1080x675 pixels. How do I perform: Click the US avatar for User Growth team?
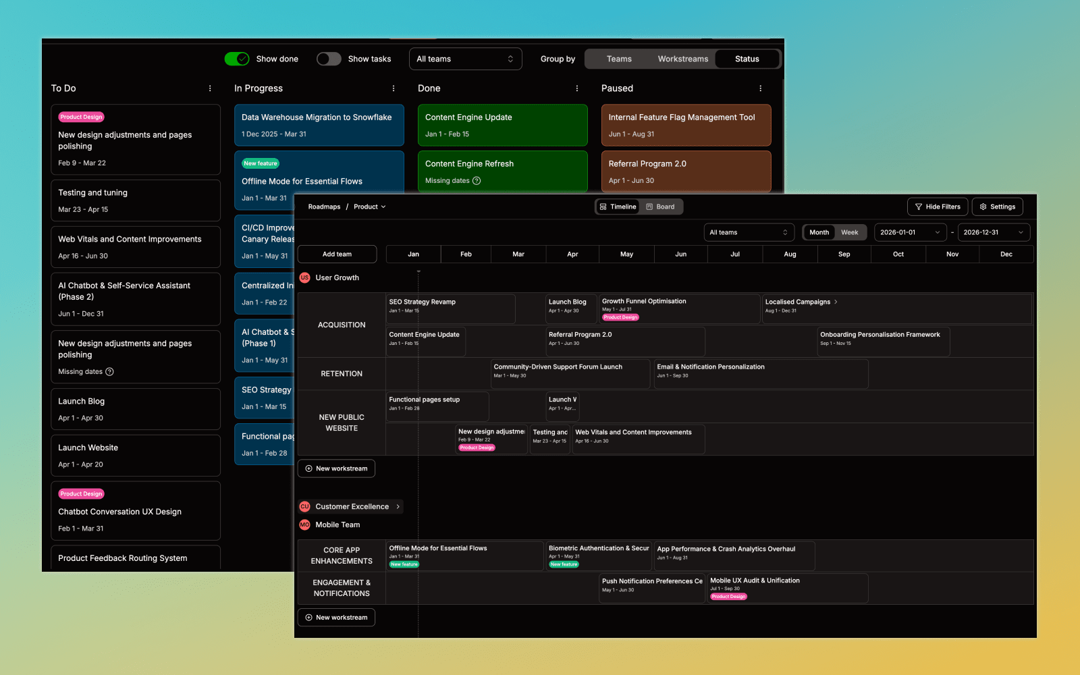click(x=304, y=277)
